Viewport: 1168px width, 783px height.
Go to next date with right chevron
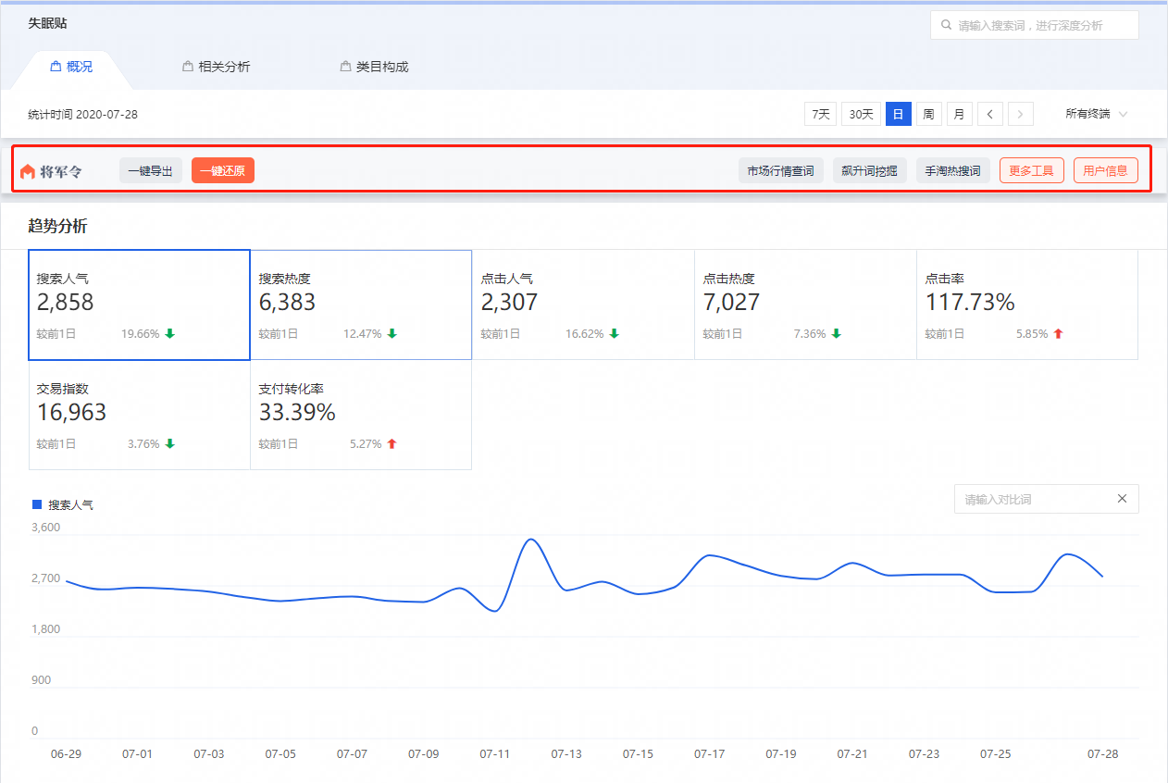tap(1021, 114)
